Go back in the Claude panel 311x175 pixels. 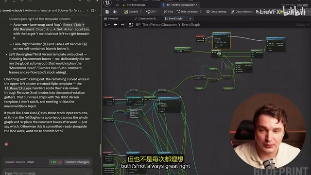(22, 1)
